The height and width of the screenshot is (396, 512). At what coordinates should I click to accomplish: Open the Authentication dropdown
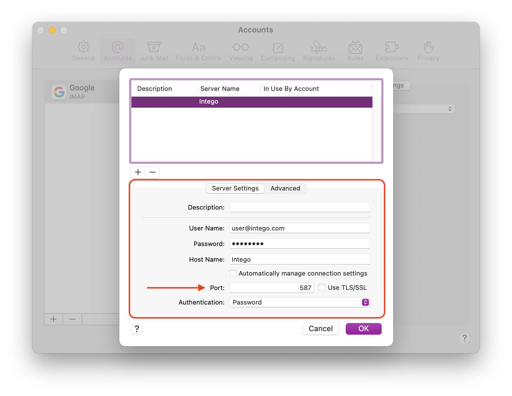pos(300,302)
